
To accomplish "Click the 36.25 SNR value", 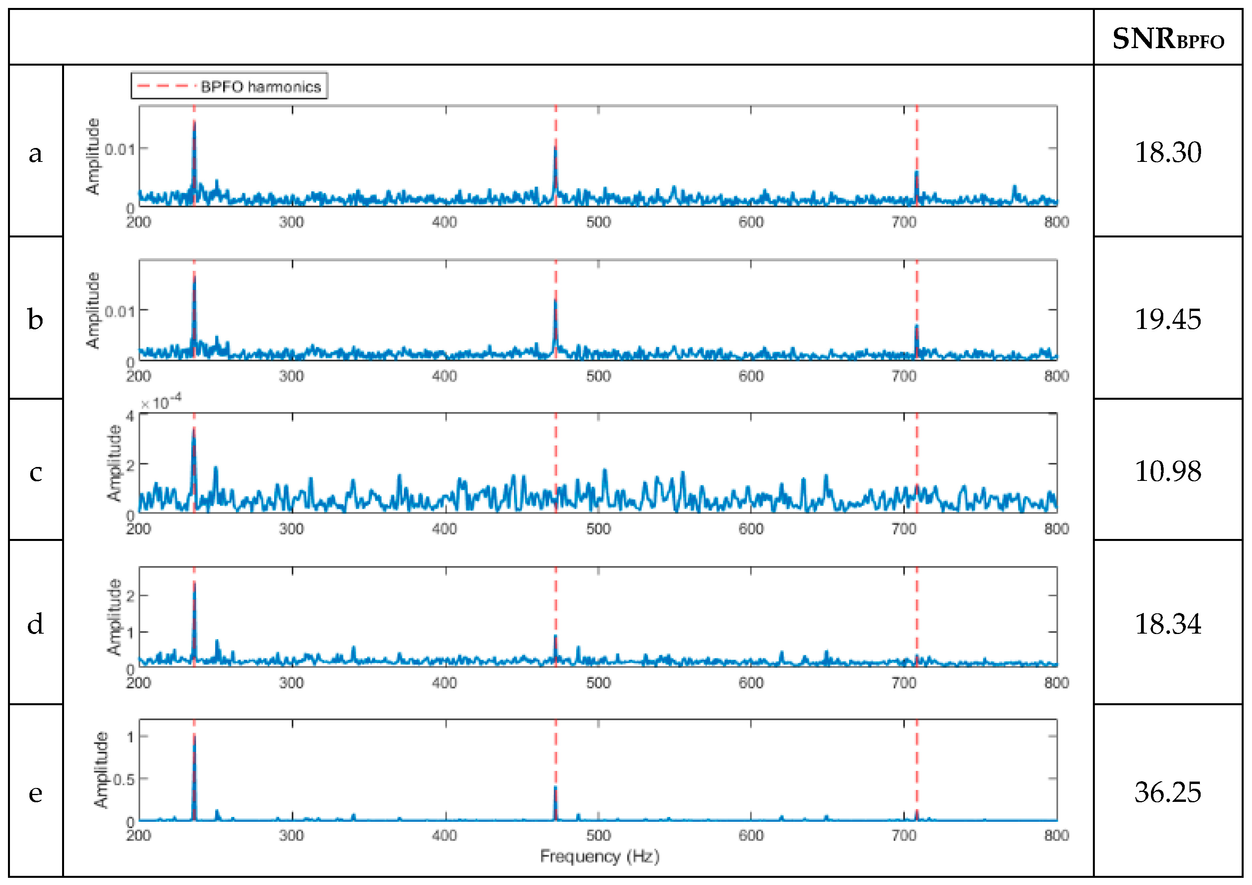I will click(1168, 792).
